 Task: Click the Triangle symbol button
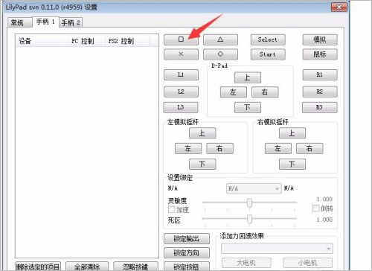[x=220, y=39]
